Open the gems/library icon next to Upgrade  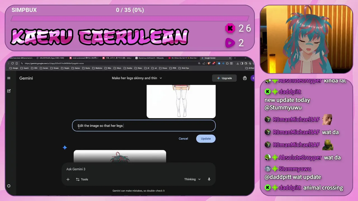tap(245, 78)
